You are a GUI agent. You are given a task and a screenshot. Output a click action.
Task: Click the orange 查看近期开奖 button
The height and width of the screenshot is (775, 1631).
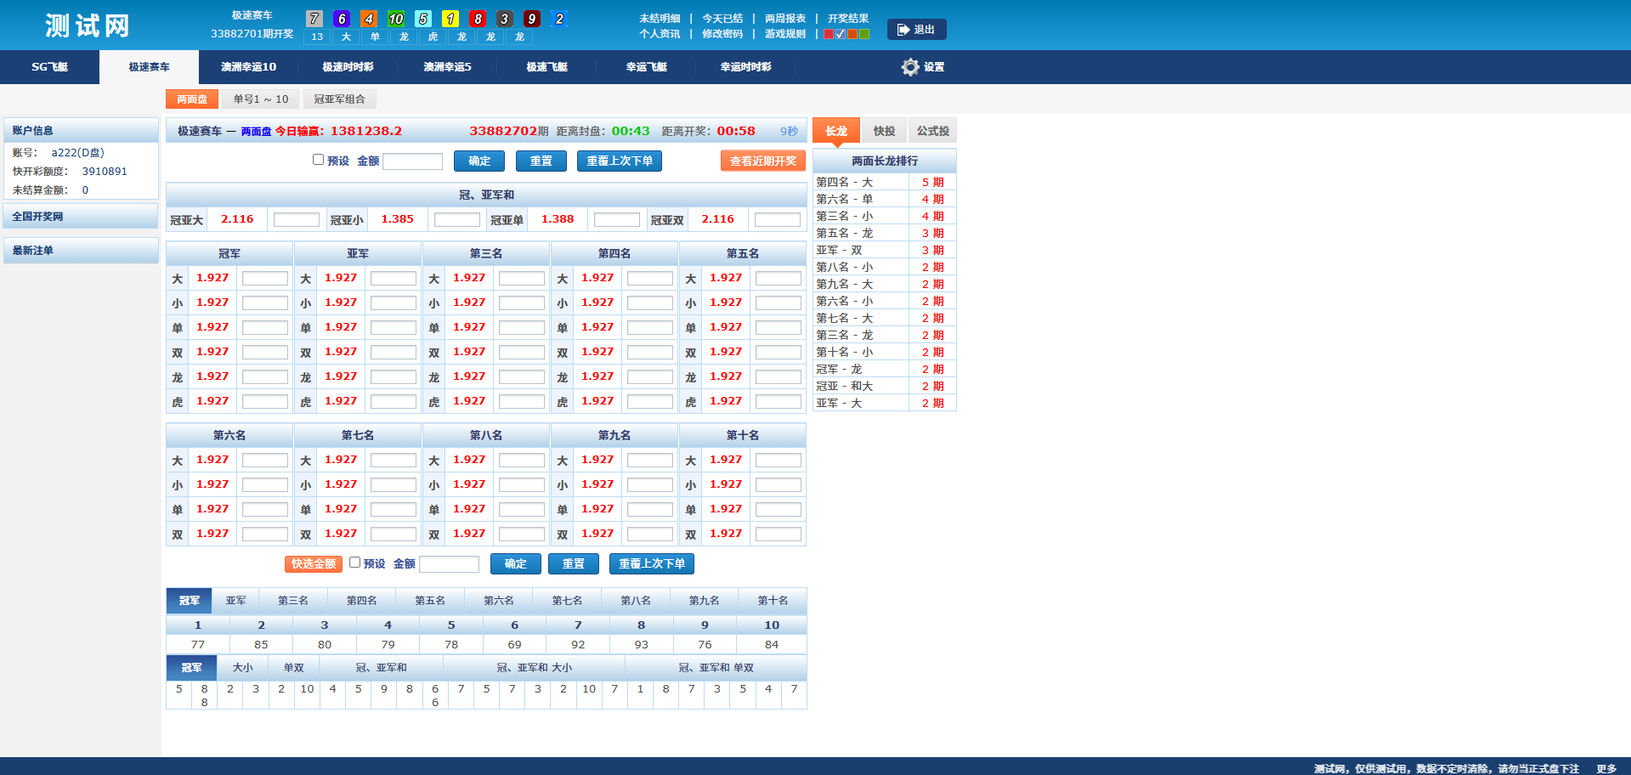[762, 161]
